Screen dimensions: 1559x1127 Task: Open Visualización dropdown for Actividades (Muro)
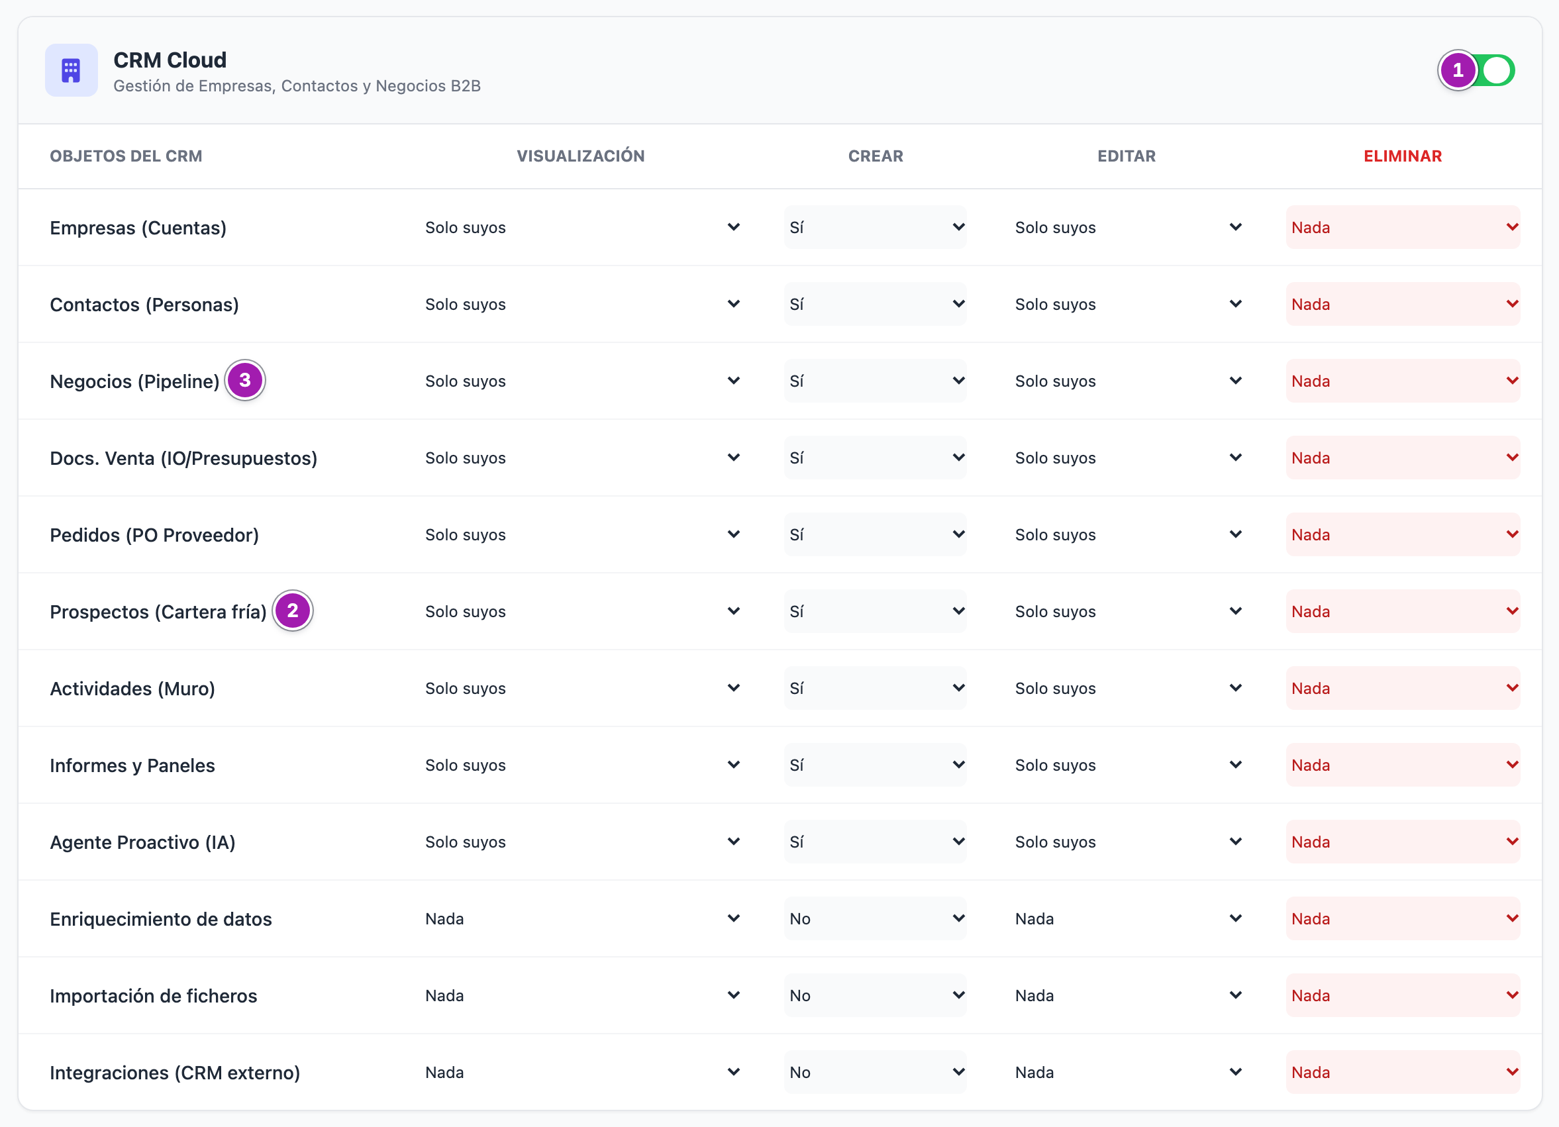[581, 689]
